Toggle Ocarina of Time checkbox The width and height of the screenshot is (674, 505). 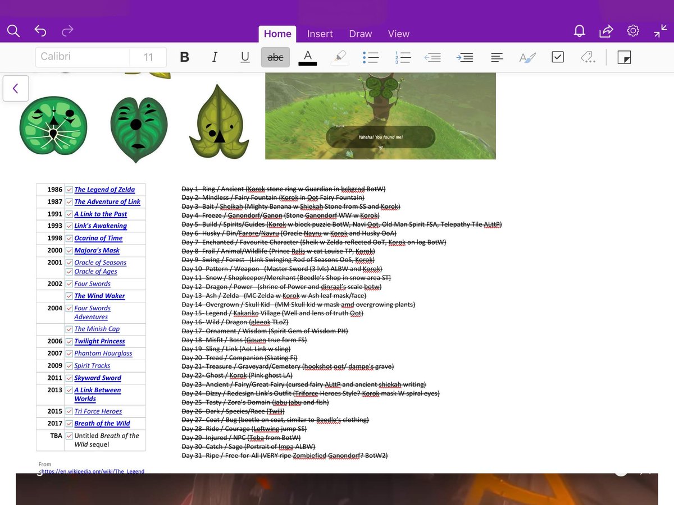69,238
